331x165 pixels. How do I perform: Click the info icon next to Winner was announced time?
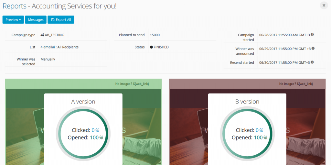[313, 49]
